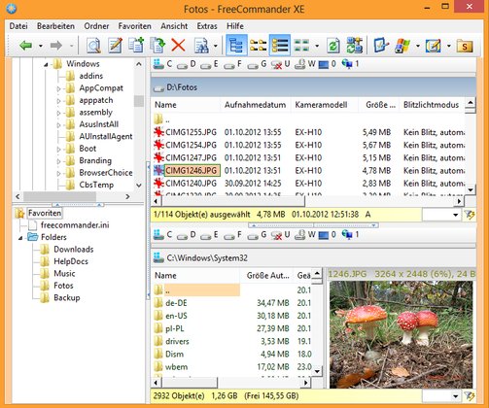Image resolution: width=489 pixels, height=408 pixels.
Task: Open dropdown arrow next to search icon
Action: coord(216,46)
